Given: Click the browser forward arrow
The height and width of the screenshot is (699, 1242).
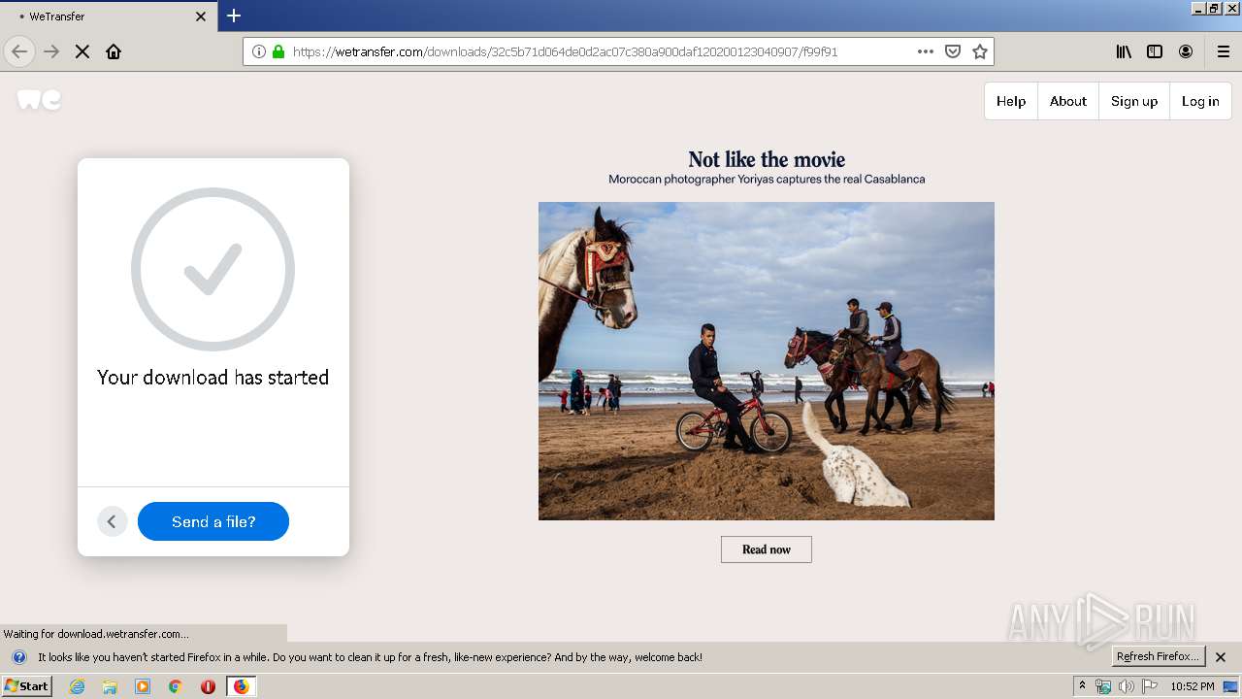Looking at the screenshot, I should tap(51, 51).
